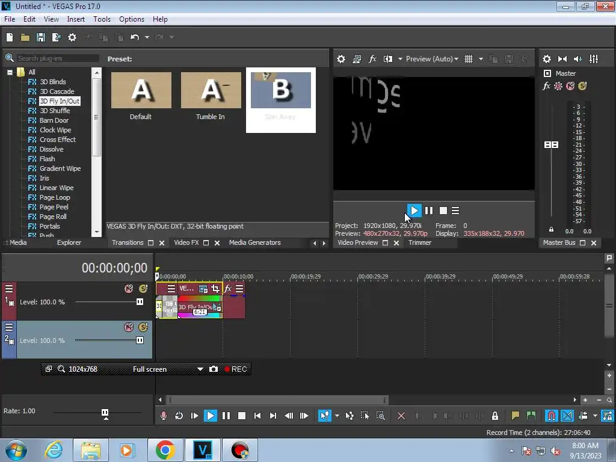The width and height of the screenshot is (616, 462).
Task: Save project with the floppy disk icon
Action: click(40, 37)
